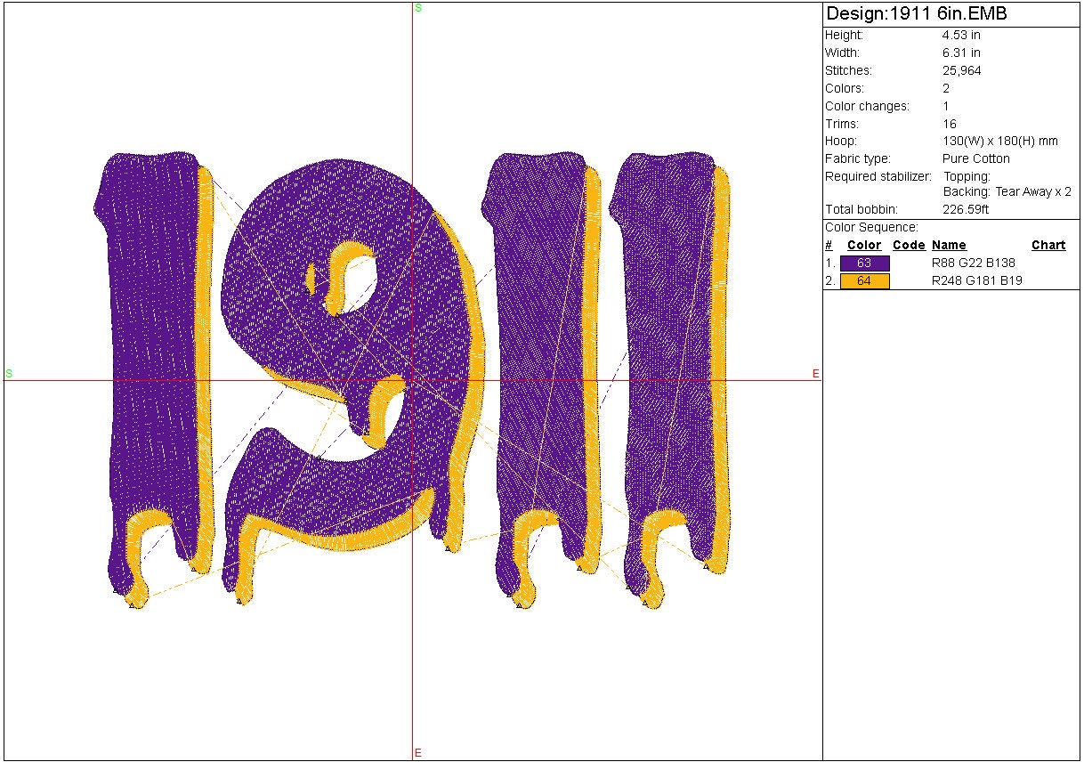Viewport: 1084px width, 762px height.
Task: Click the red E marker on right edge
Action: 815,374
